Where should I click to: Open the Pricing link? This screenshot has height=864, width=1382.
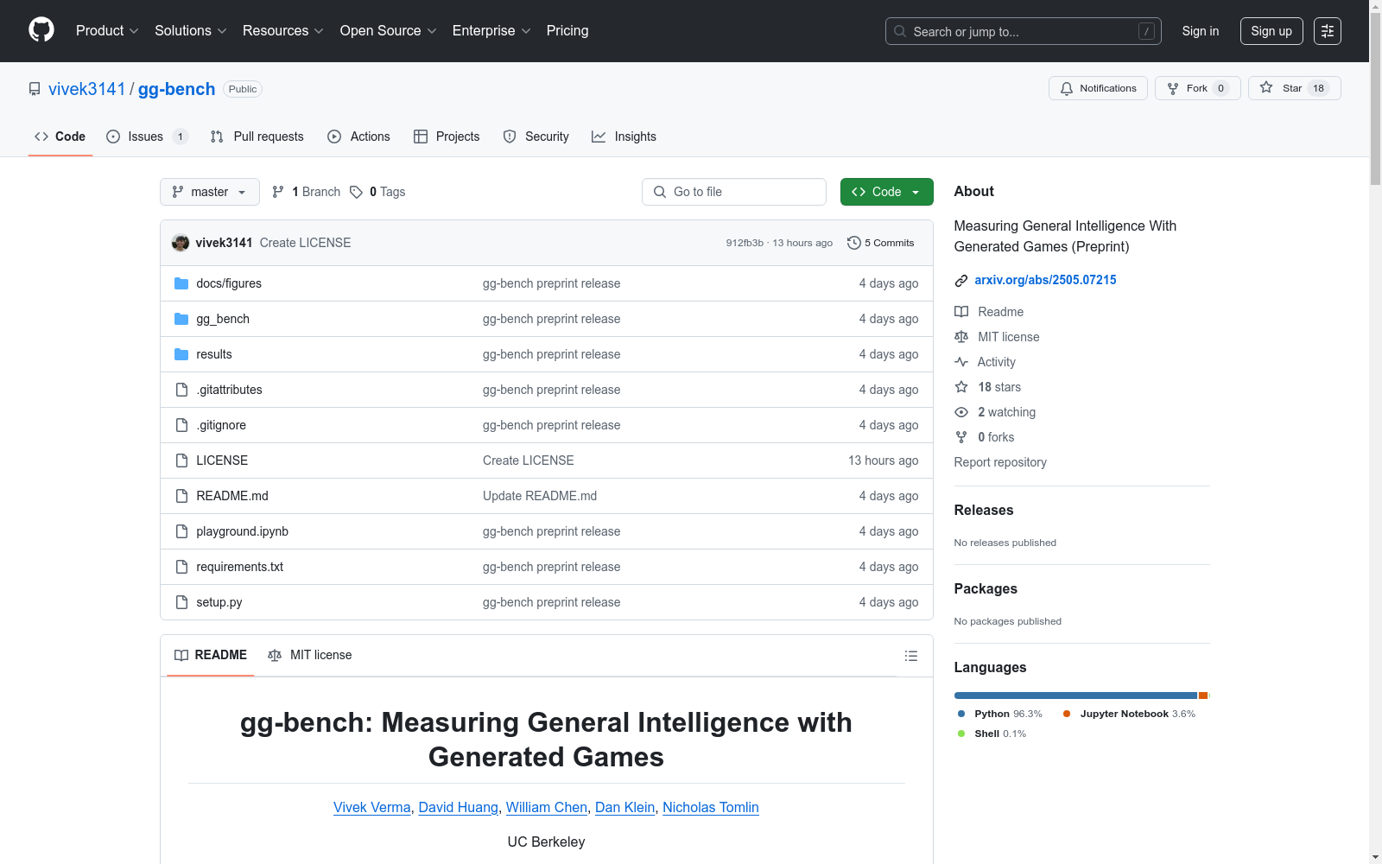(x=567, y=31)
